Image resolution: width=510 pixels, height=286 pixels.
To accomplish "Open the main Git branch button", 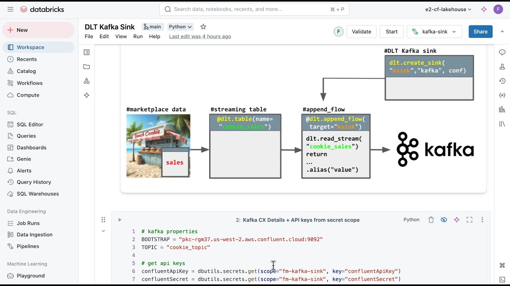I will 153,27.
